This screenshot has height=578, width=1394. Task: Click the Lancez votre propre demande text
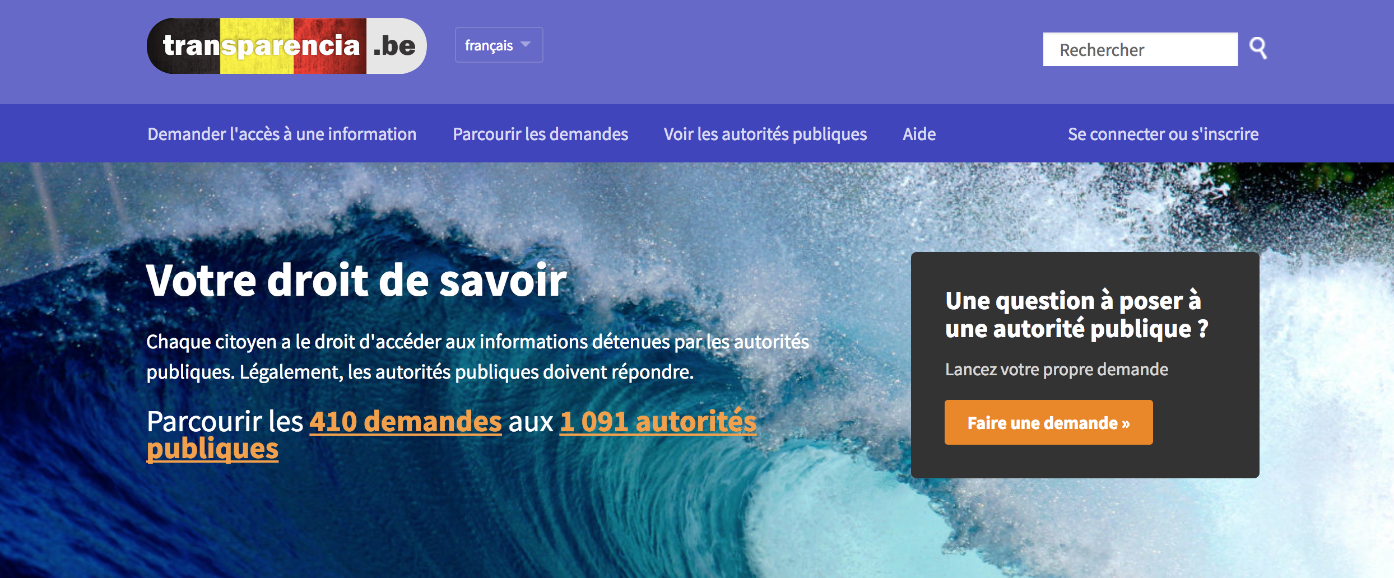(1056, 369)
